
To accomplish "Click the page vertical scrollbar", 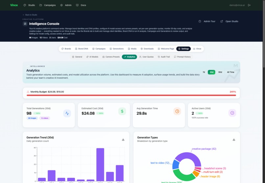I will pos(264,34).
